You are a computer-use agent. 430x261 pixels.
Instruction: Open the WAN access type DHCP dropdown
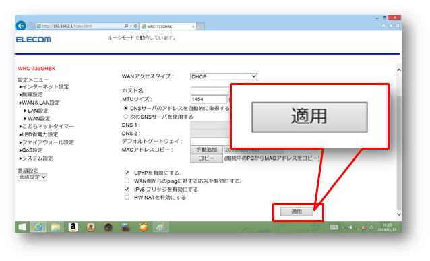224,77
